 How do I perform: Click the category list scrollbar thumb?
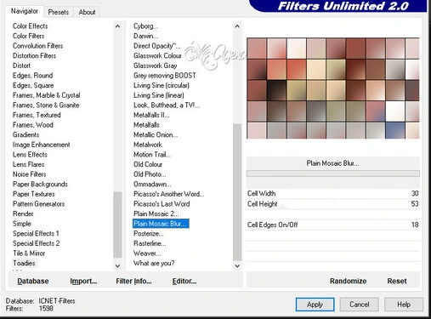pyautogui.click(x=117, y=225)
